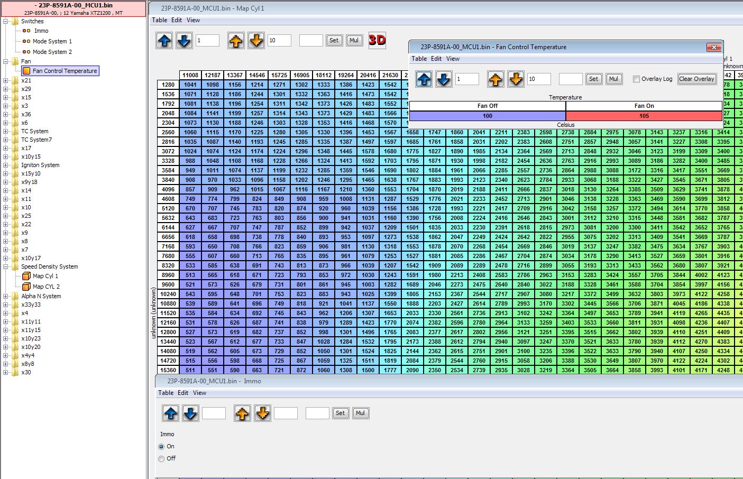743x479 pixels.
Task: Click orange down arrow in Fan Control window
Action: coord(516,79)
